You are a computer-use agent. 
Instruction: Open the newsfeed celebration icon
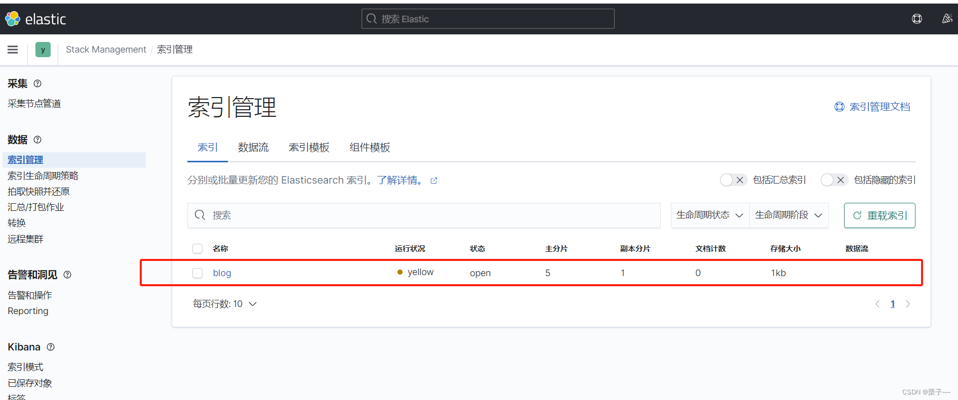947,19
